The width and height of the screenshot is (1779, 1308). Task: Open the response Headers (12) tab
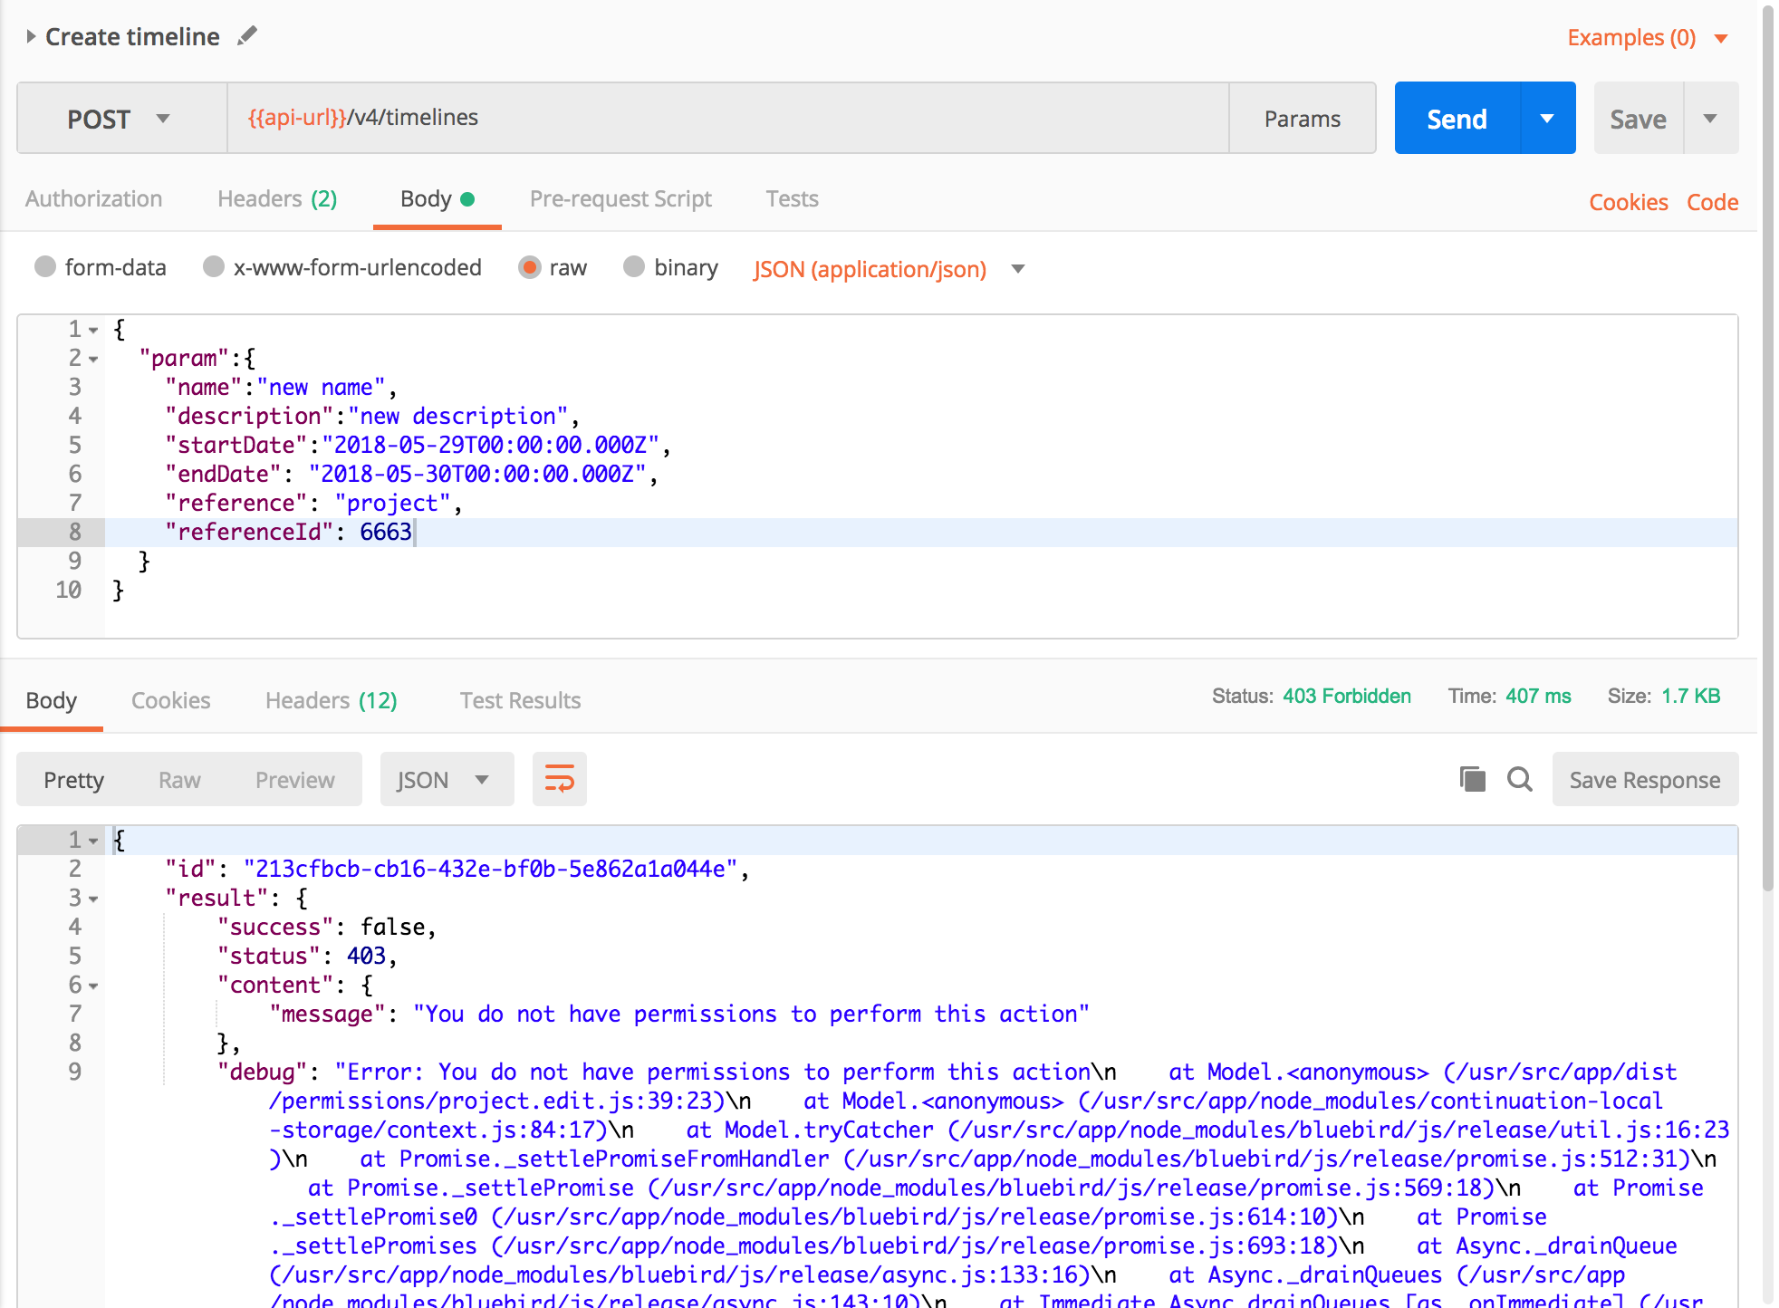pos(331,700)
